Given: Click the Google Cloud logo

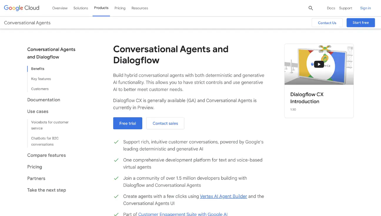Looking at the screenshot, I should click(x=21, y=8).
